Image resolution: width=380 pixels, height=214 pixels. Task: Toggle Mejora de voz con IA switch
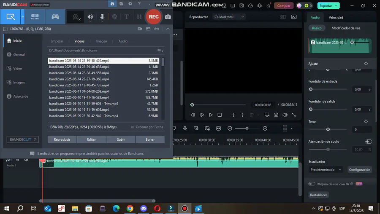tap(312, 184)
